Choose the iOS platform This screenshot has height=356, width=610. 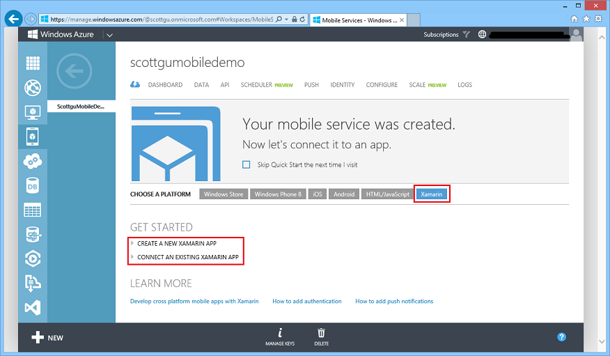tap(318, 194)
